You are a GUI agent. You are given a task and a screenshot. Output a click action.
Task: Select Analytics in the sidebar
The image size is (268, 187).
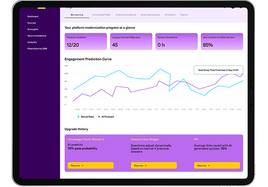tap(32, 42)
